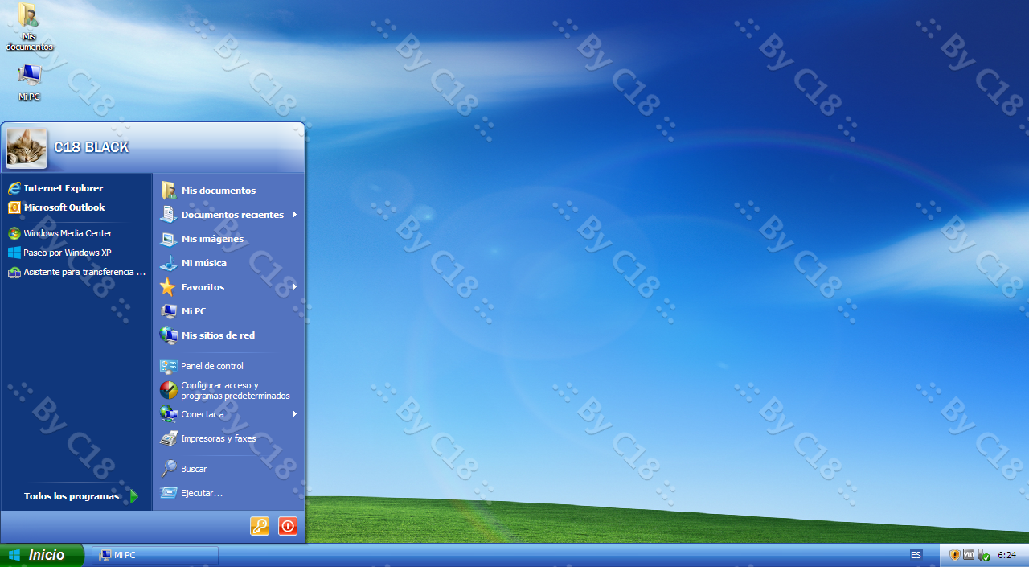Open Windows Media Center icon
The width and height of the screenshot is (1029, 567).
click(14, 233)
